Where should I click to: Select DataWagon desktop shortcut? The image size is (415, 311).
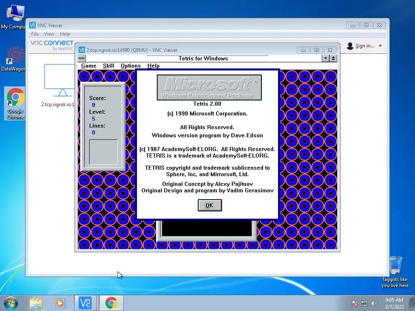point(13,59)
